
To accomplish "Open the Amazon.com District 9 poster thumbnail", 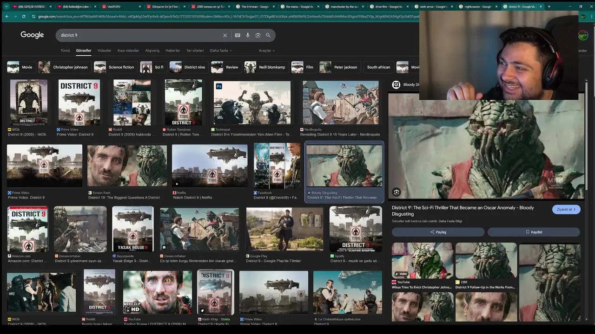I will (x=27, y=229).
